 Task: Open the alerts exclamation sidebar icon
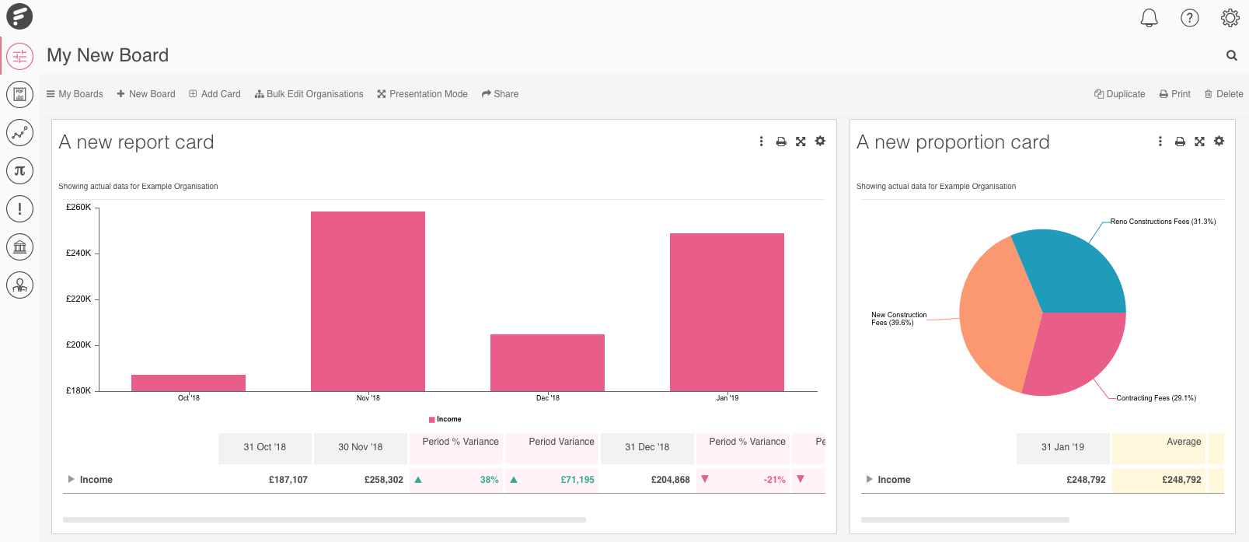[x=19, y=208]
